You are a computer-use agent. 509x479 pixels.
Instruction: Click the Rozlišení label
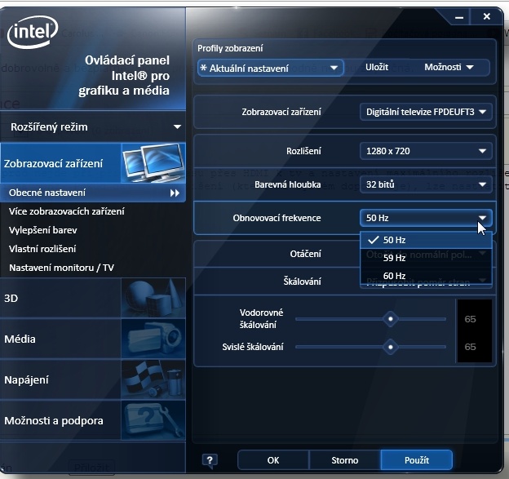point(303,151)
